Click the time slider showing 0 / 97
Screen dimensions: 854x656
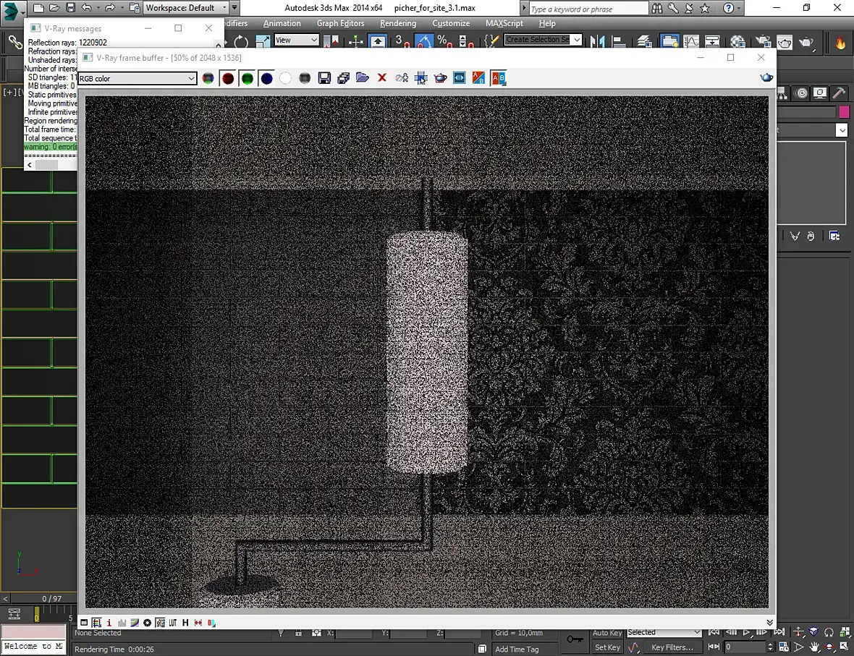(x=51, y=598)
